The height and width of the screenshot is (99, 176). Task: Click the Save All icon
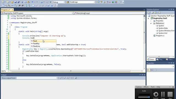click(18, 2)
